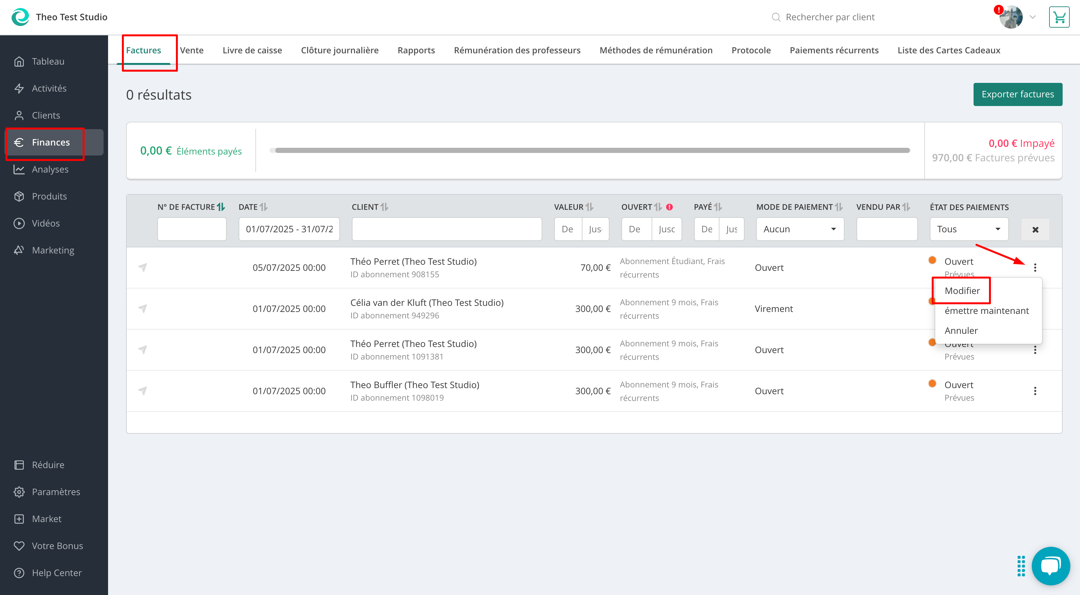Sort the Vendu par column

906,207
